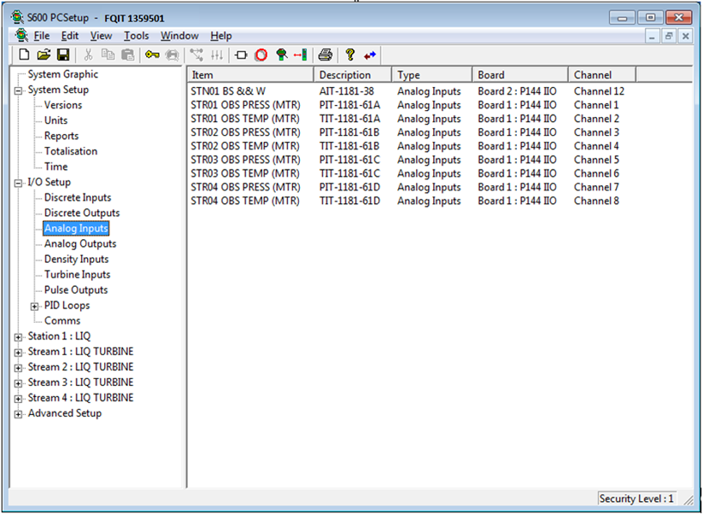The image size is (703, 514).
Task: Expand Stream 4 : LIQ TURBINE node
Action: [19, 399]
